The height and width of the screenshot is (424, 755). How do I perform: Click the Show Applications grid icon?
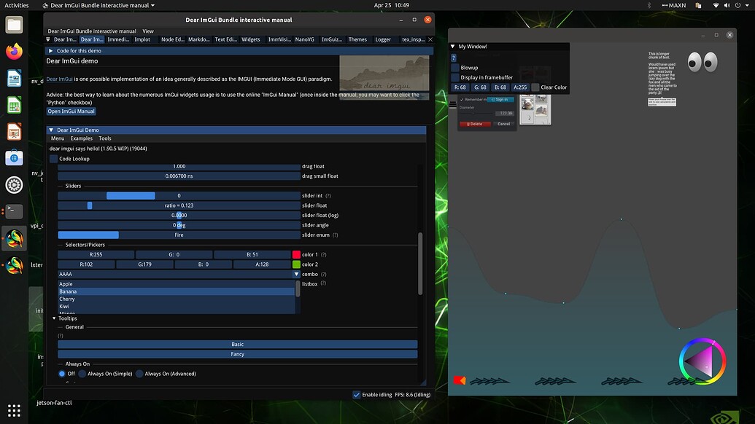[14, 410]
